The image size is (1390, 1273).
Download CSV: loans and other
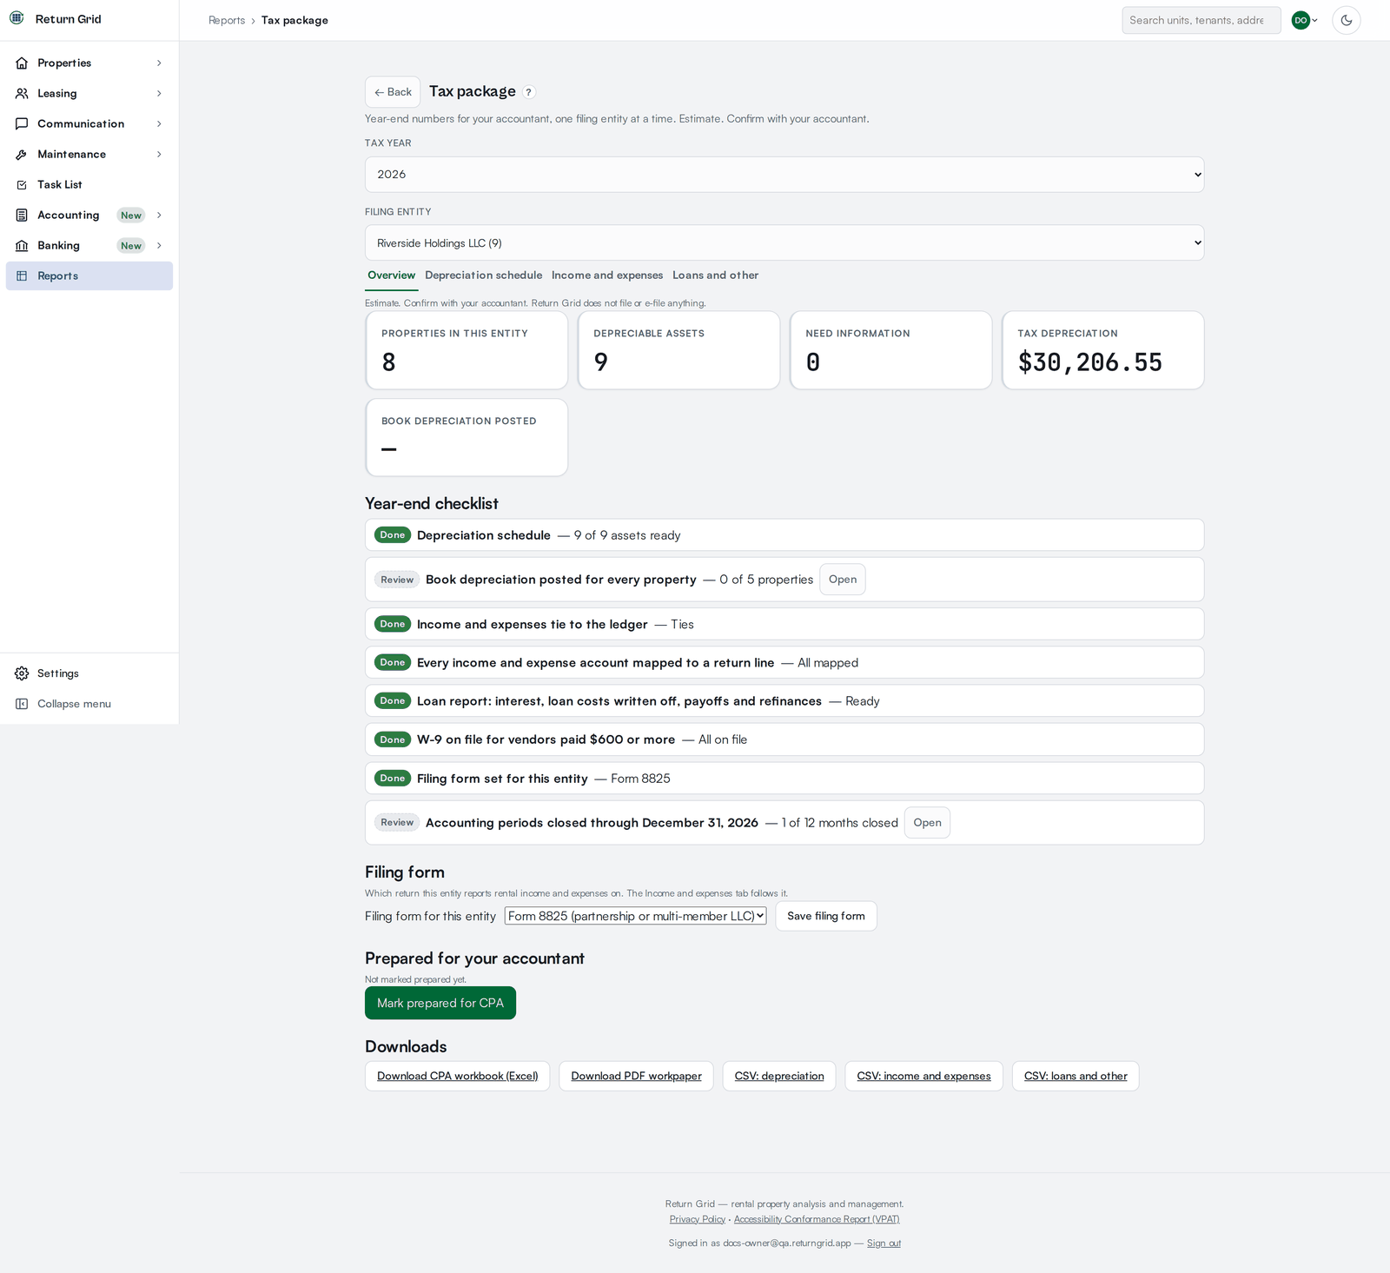[1076, 1076]
